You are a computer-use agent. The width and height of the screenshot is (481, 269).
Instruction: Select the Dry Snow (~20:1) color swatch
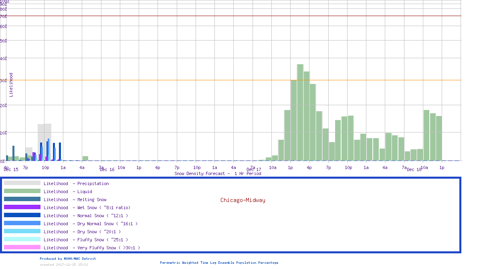tap(22, 232)
